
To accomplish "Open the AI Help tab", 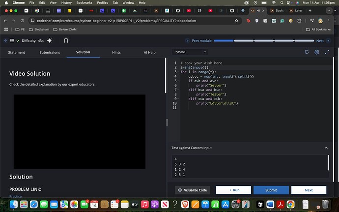I will [x=150, y=53].
